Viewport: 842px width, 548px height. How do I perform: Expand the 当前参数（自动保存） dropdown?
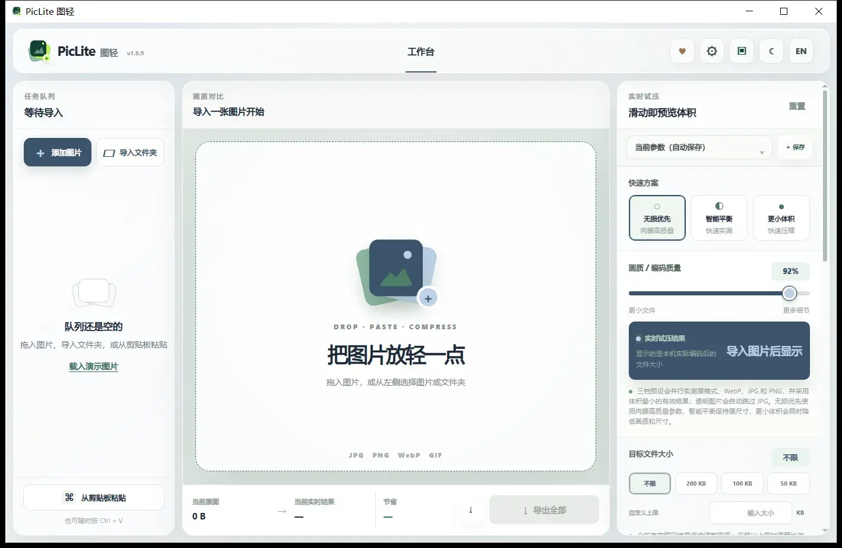[x=699, y=147]
